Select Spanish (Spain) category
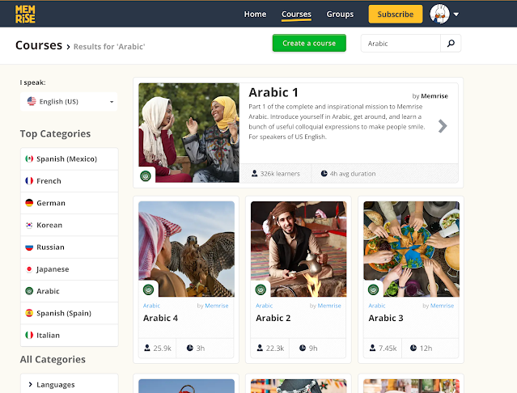 [70, 313]
